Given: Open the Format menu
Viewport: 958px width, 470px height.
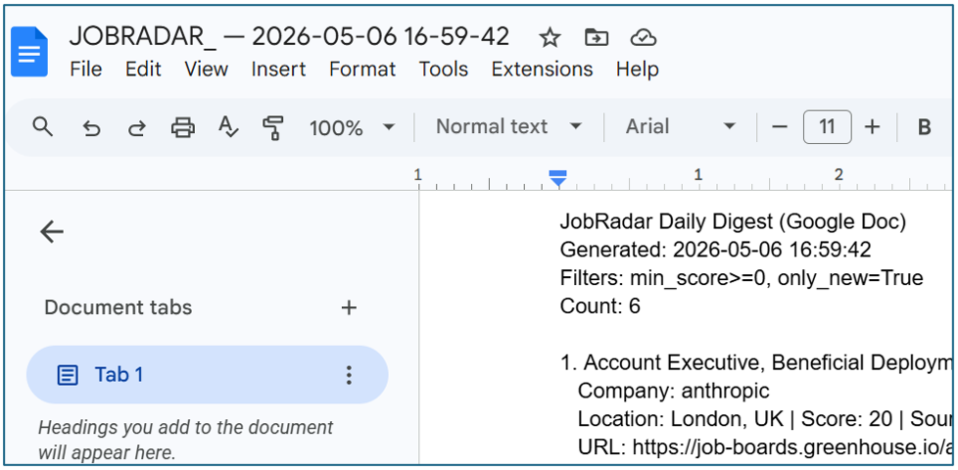Looking at the screenshot, I should (x=362, y=69).
